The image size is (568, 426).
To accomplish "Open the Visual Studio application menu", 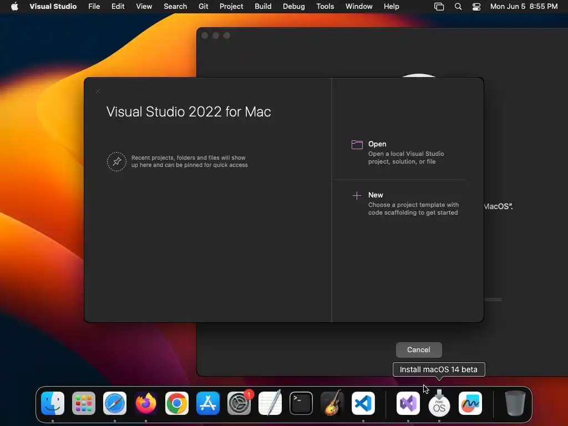I will pyautogui.click(x=53, y=7).
